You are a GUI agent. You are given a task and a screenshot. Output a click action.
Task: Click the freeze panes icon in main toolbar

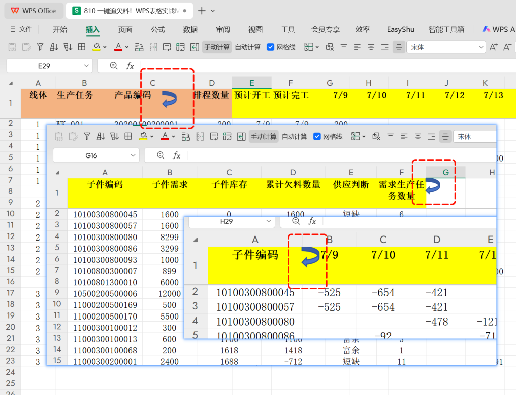(x=309, y=47)
